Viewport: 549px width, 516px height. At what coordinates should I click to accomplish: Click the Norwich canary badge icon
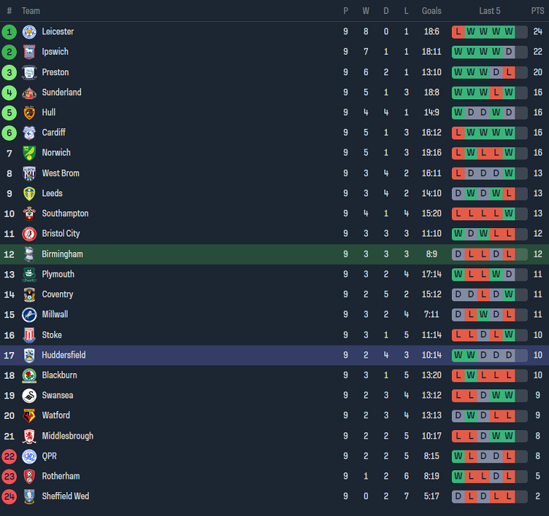(29, 153)
